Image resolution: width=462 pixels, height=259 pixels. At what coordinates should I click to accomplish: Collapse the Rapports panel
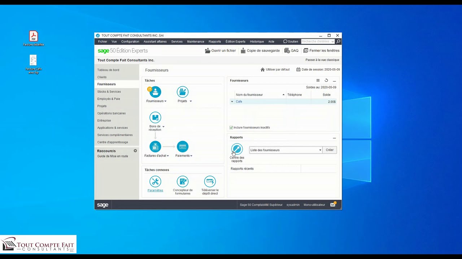[x=334, y=138]
